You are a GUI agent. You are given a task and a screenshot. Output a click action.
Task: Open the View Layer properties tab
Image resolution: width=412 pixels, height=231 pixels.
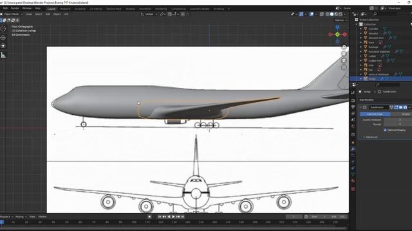coord(353,114)
